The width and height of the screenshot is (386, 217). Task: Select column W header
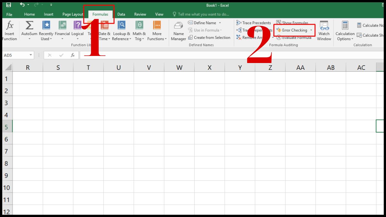(179, 68)
